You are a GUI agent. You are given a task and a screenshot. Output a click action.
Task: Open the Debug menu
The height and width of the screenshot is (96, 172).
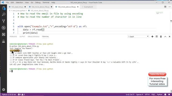38,2
